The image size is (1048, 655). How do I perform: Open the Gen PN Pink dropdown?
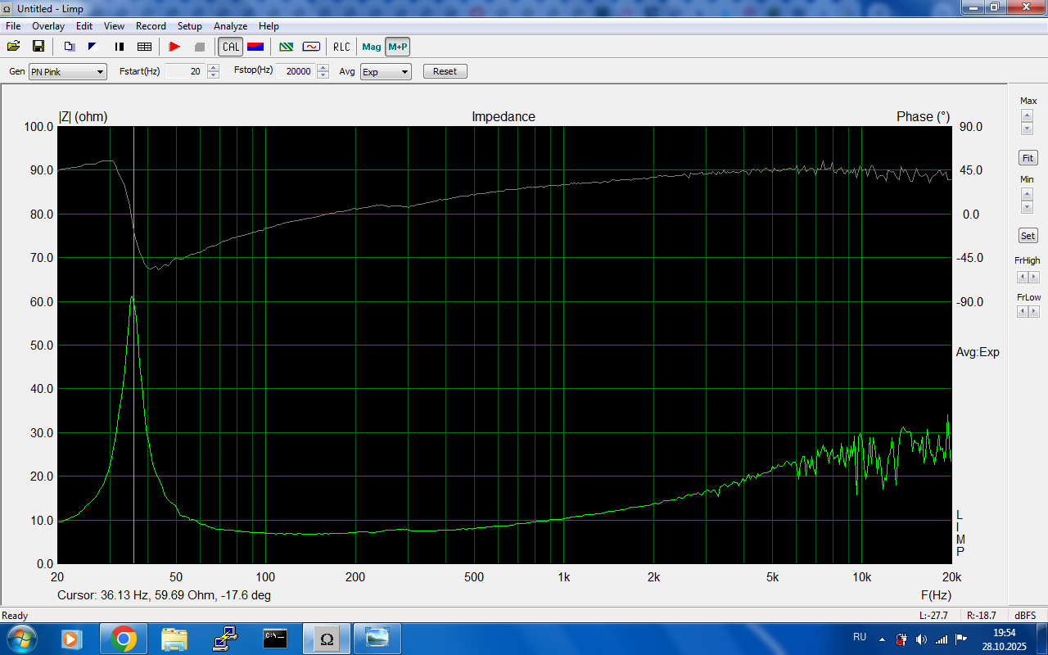pyautogui.click(x=68, y=72)
